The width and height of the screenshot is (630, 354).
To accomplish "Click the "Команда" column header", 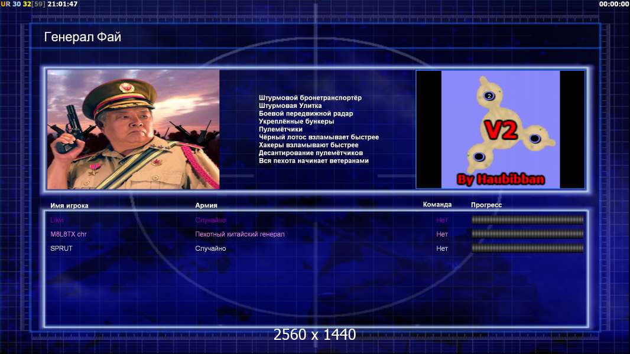I will pyautogui.click(x=437, y=205).
